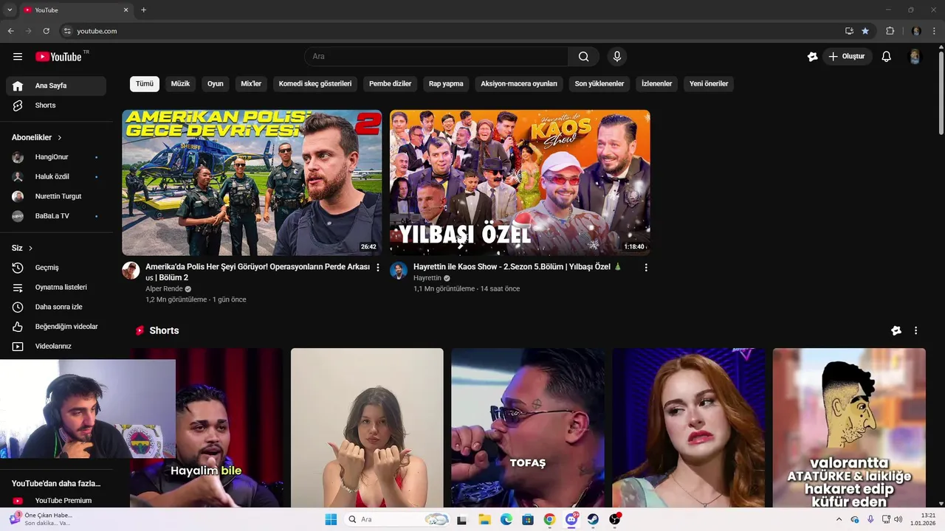Select the İzlenenler chip
945x531 pixels.
pos(656,84)
